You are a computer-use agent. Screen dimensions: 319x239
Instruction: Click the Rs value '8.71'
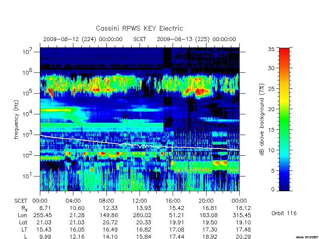click(45, 208)
